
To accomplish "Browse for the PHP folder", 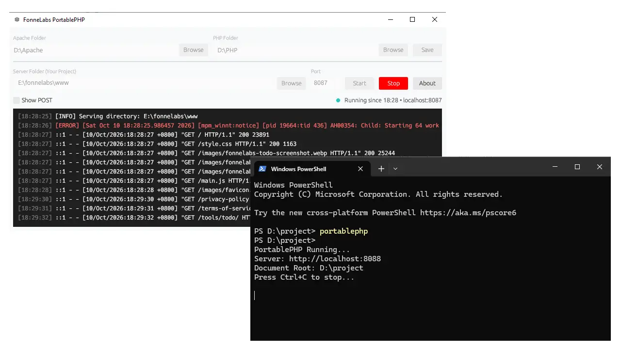I will point(393,50).
